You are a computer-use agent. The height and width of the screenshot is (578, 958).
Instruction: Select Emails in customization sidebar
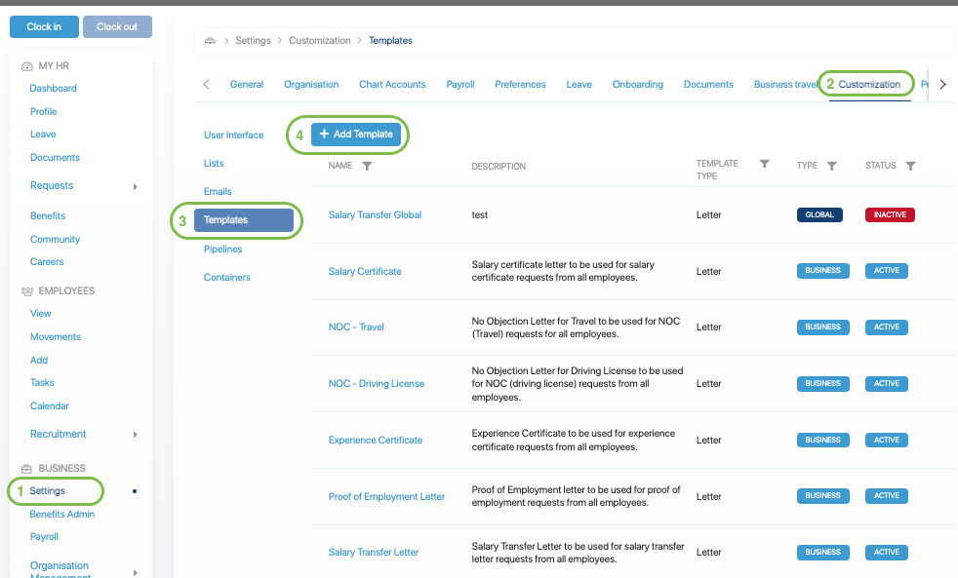click(218, 192)
